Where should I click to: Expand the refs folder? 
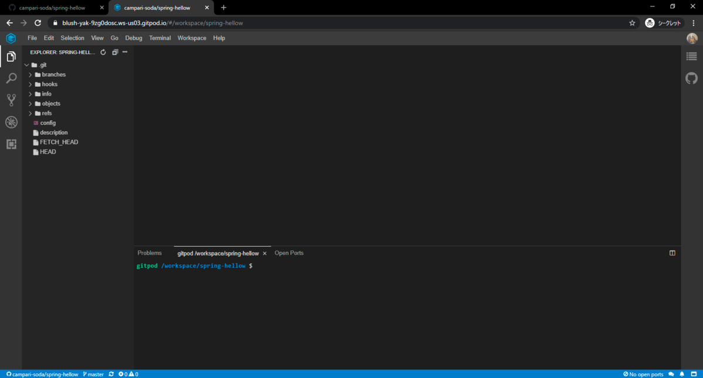(30, 113)
